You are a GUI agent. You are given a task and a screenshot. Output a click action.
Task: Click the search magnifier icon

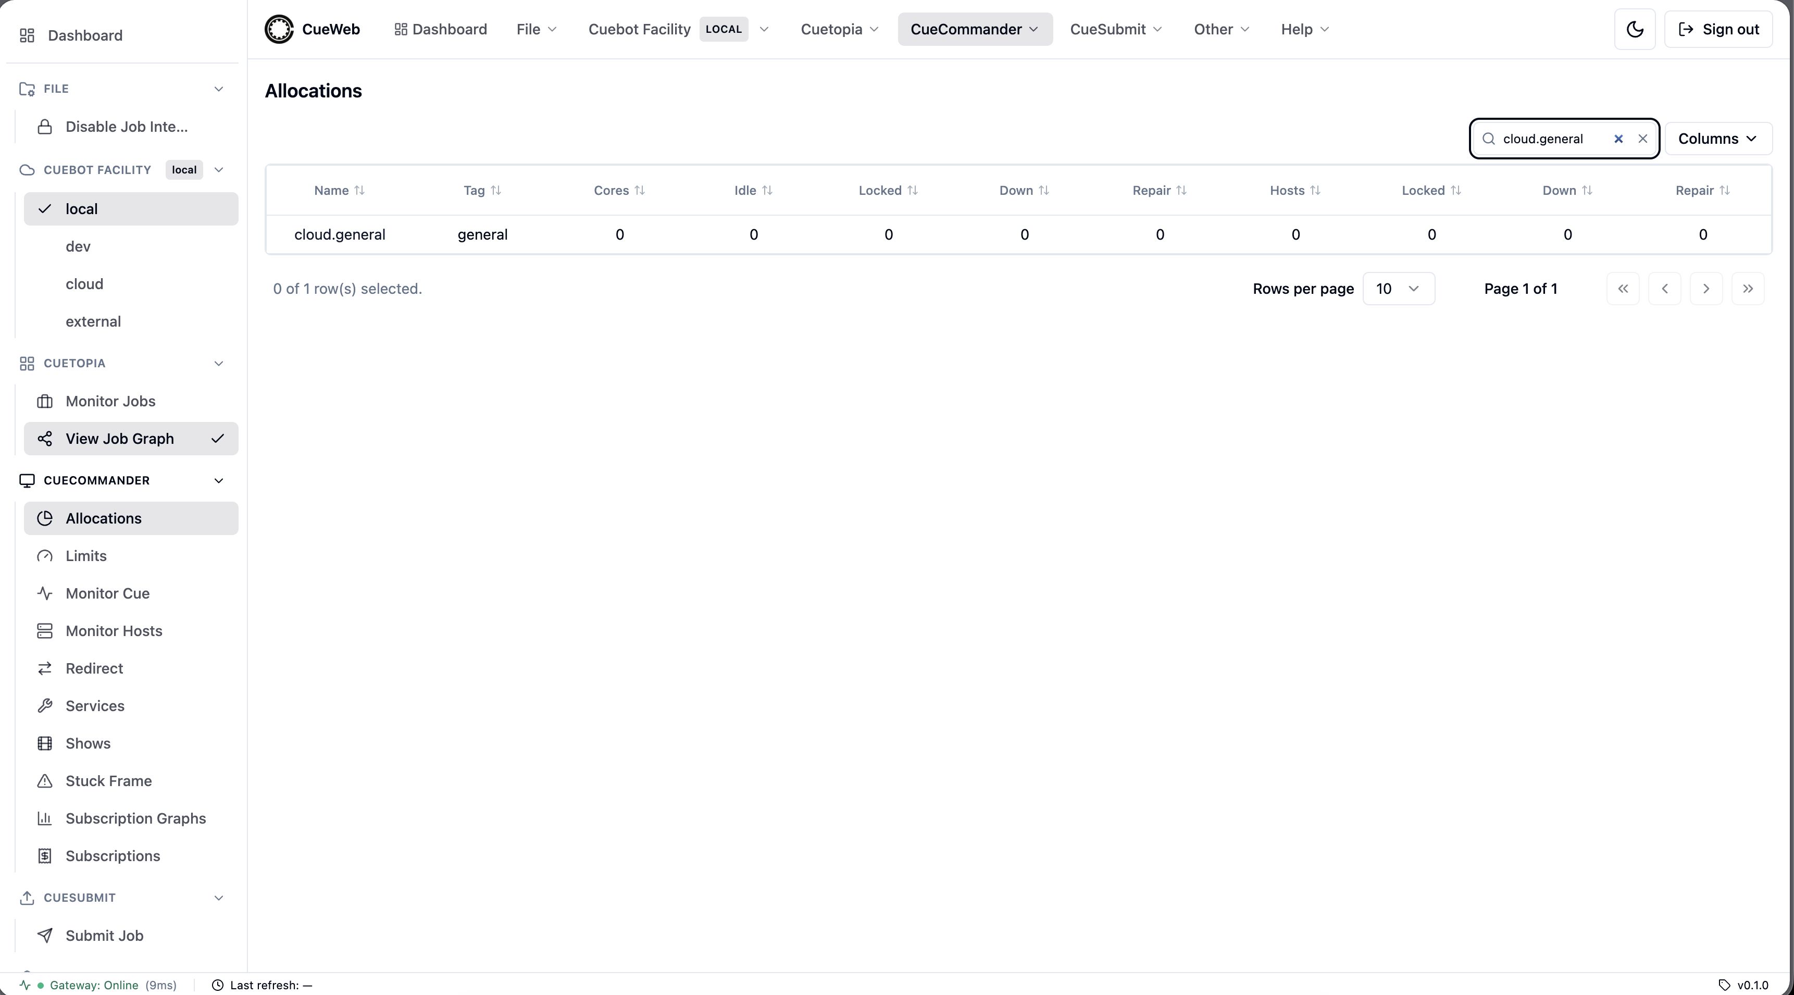coord(1489,139)
